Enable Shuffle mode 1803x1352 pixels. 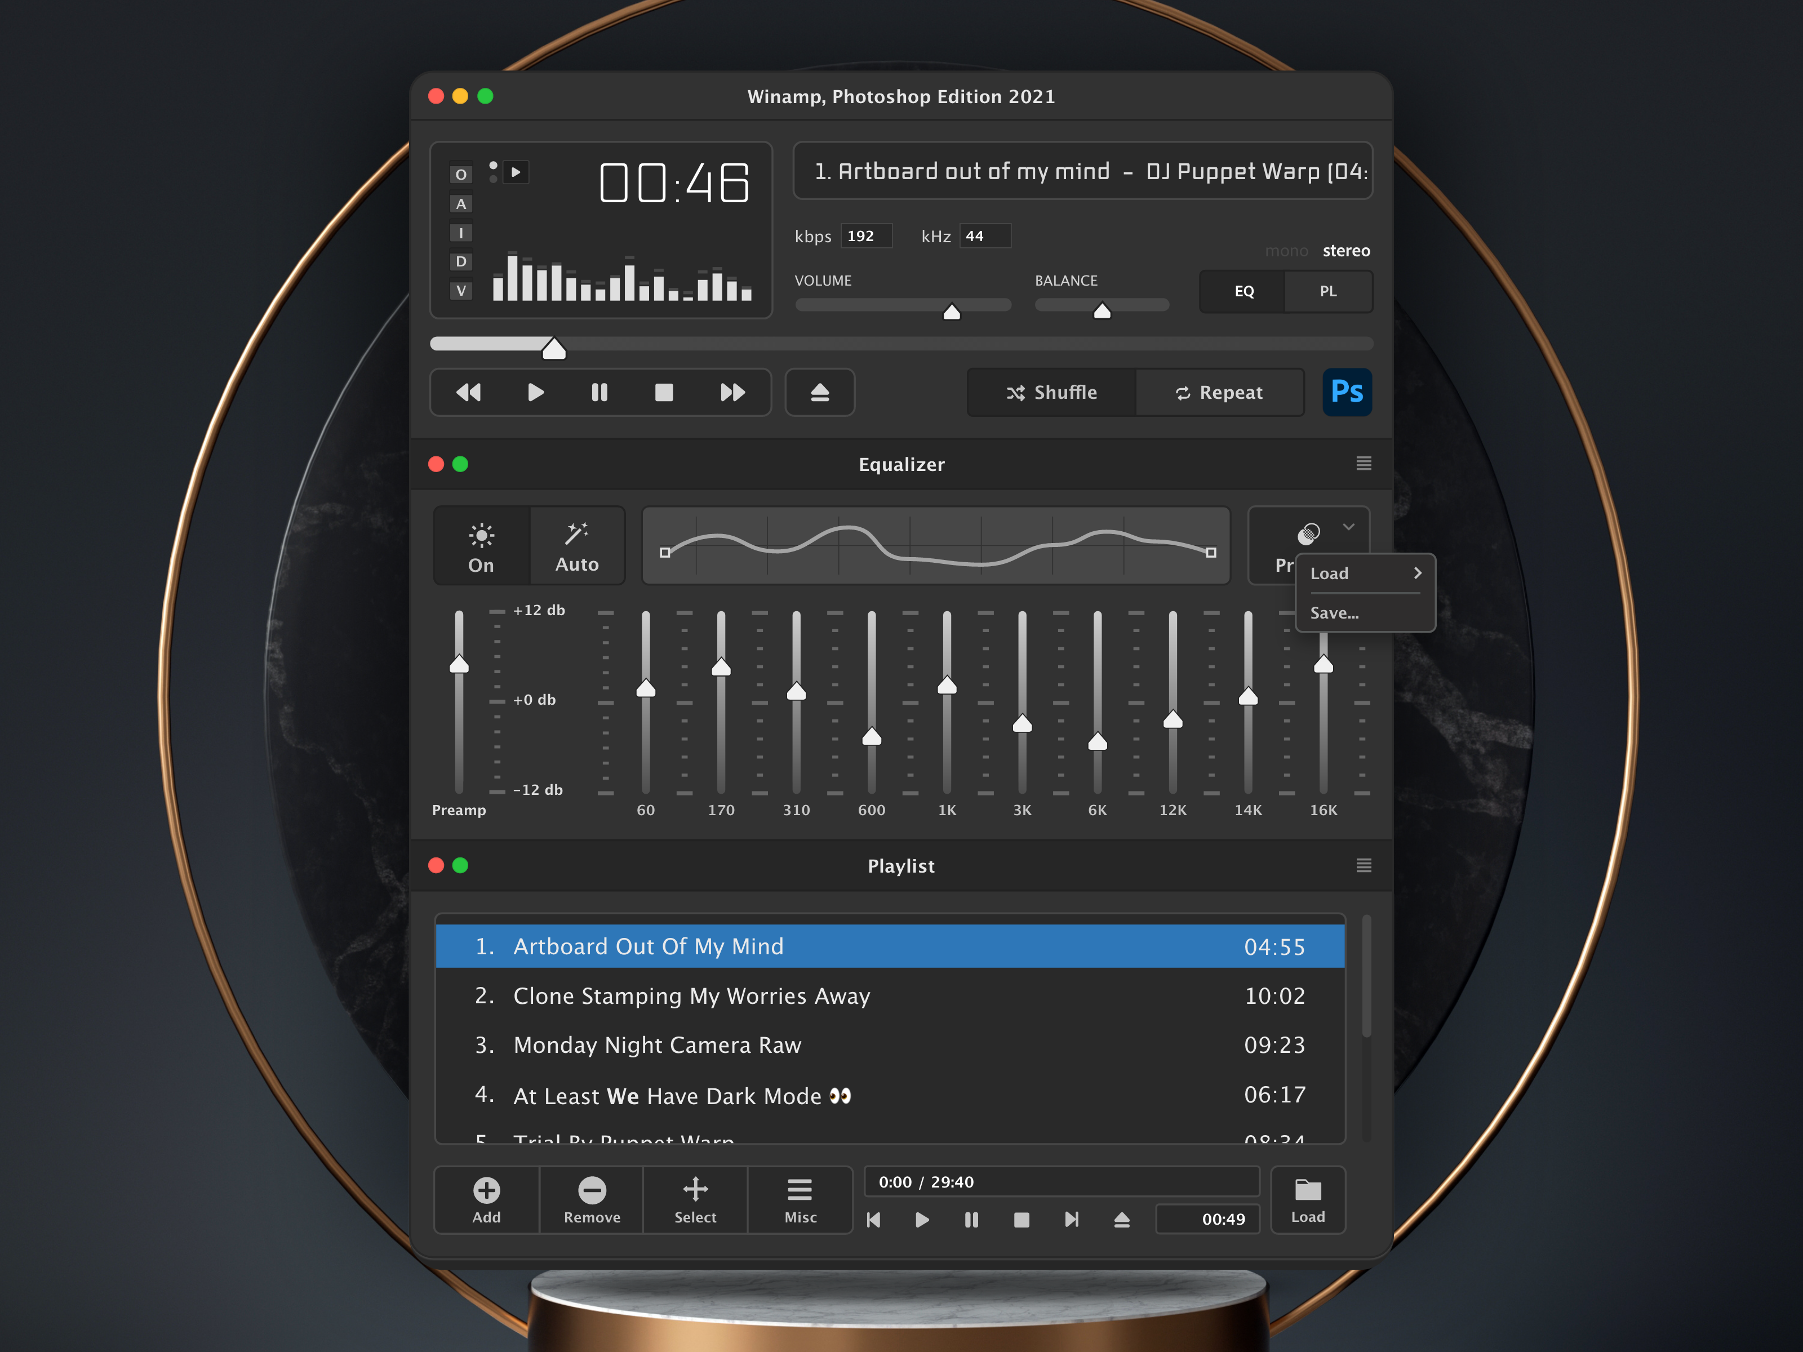point(1051,393)
